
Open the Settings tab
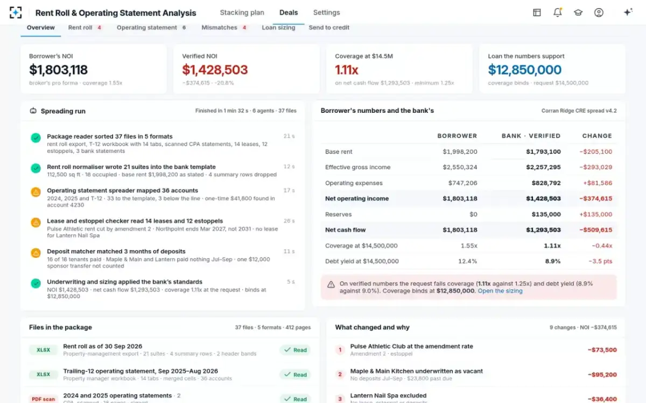click(326, 12)
